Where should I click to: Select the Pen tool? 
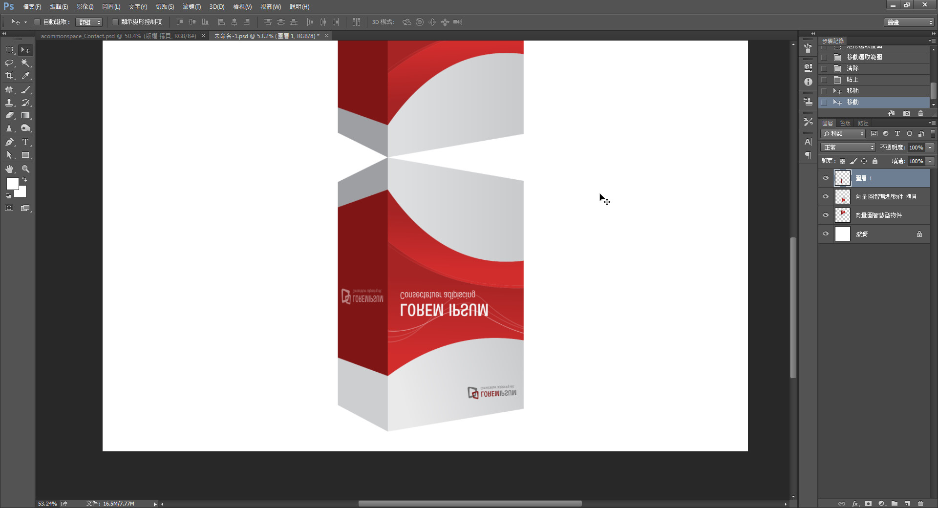click(9, 142)
